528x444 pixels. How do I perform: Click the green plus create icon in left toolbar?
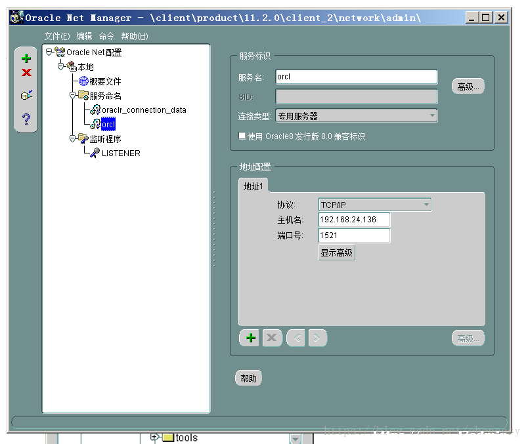tap(26, 58)
